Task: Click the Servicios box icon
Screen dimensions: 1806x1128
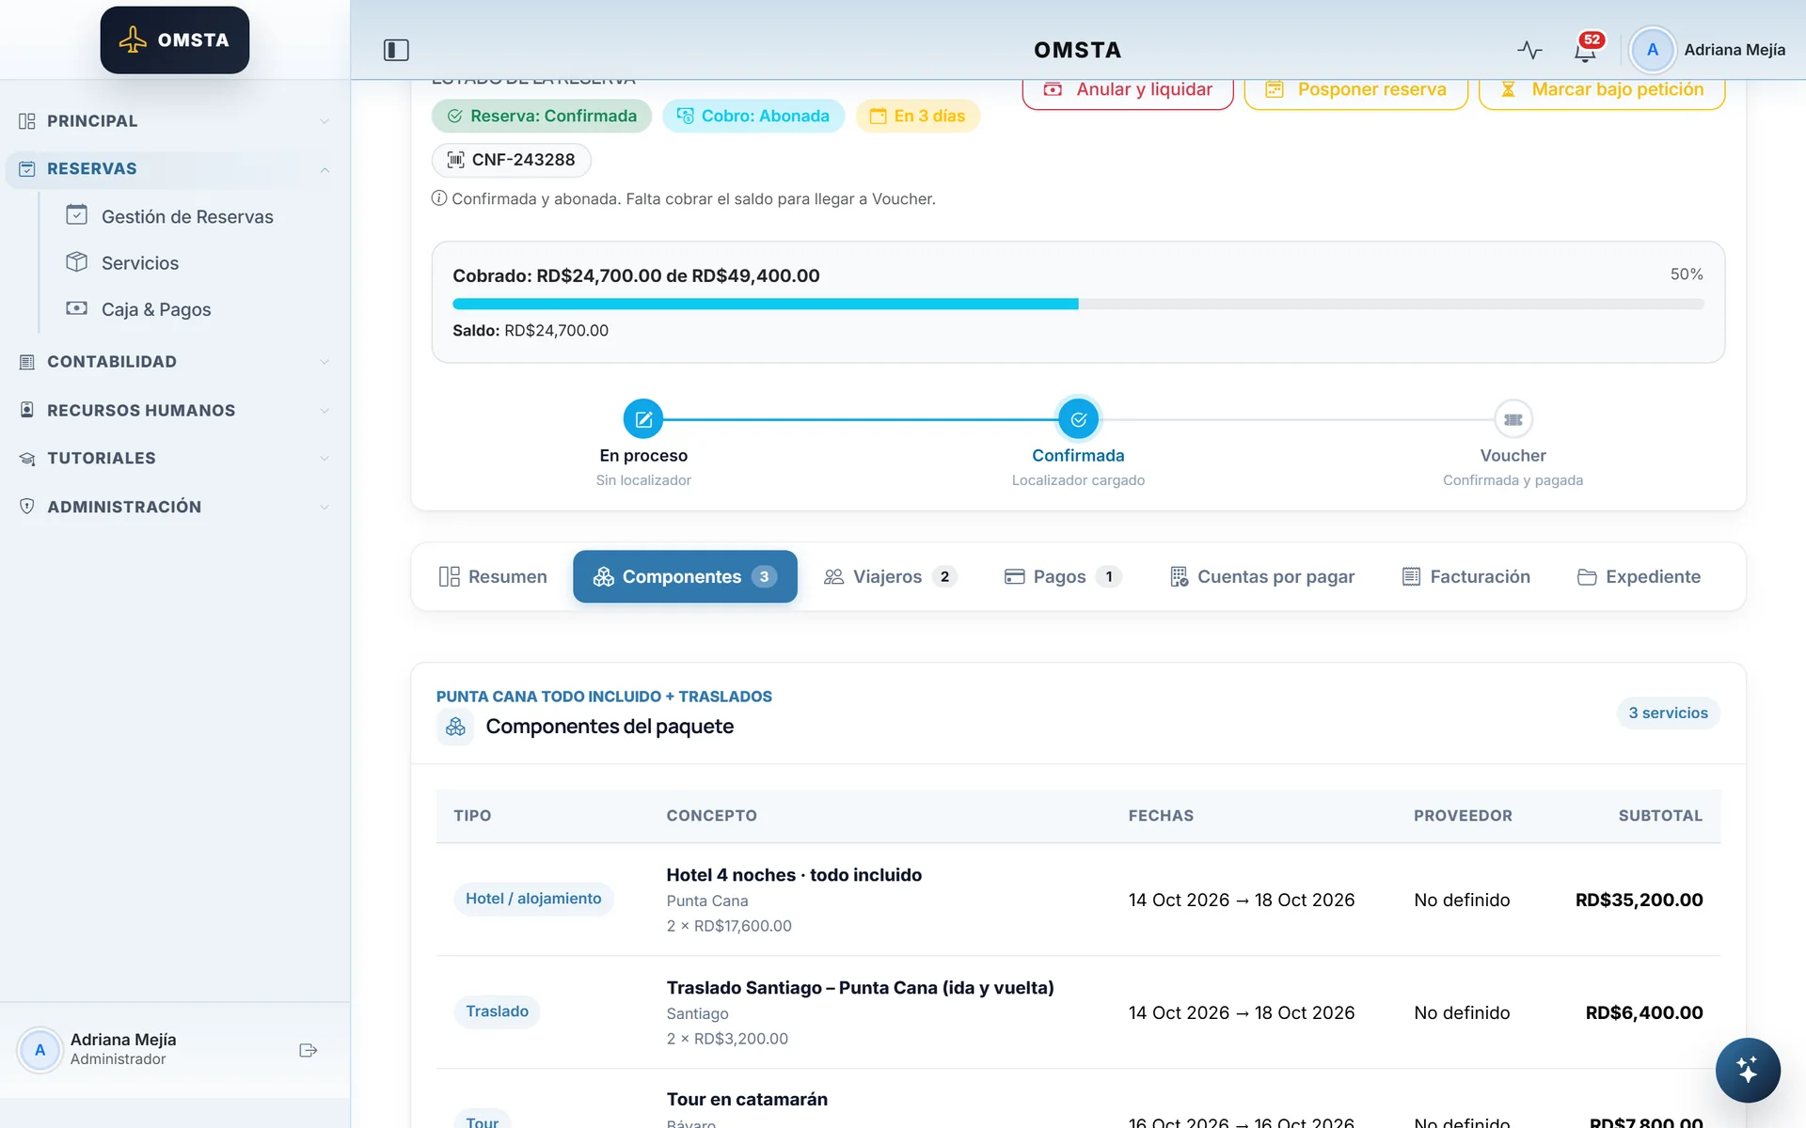Action: (77, 262)
